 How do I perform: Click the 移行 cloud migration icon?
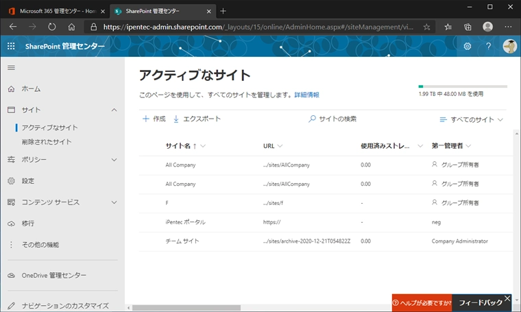coord(11,224)
